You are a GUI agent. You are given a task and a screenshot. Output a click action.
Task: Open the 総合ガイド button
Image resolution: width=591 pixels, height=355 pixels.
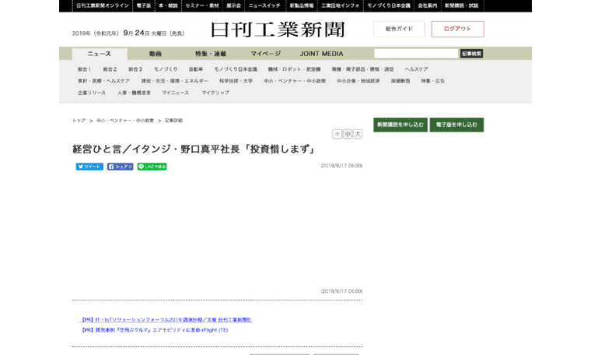click(399, 29)
